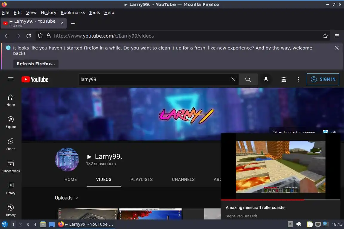Viewport: 344px width, 229px height.
Task: Click the Firefox taskbar entry
Action: coord(86,224)
